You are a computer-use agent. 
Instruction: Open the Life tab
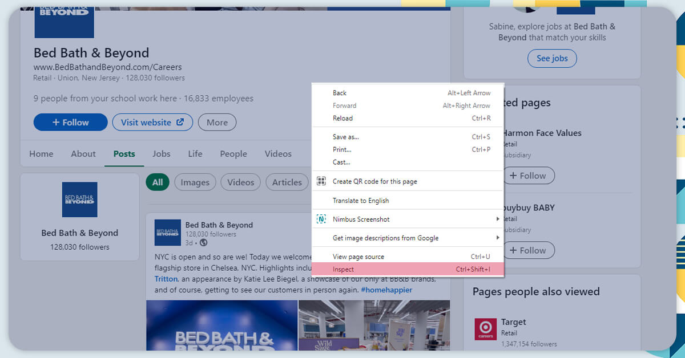tap(195, 154)
